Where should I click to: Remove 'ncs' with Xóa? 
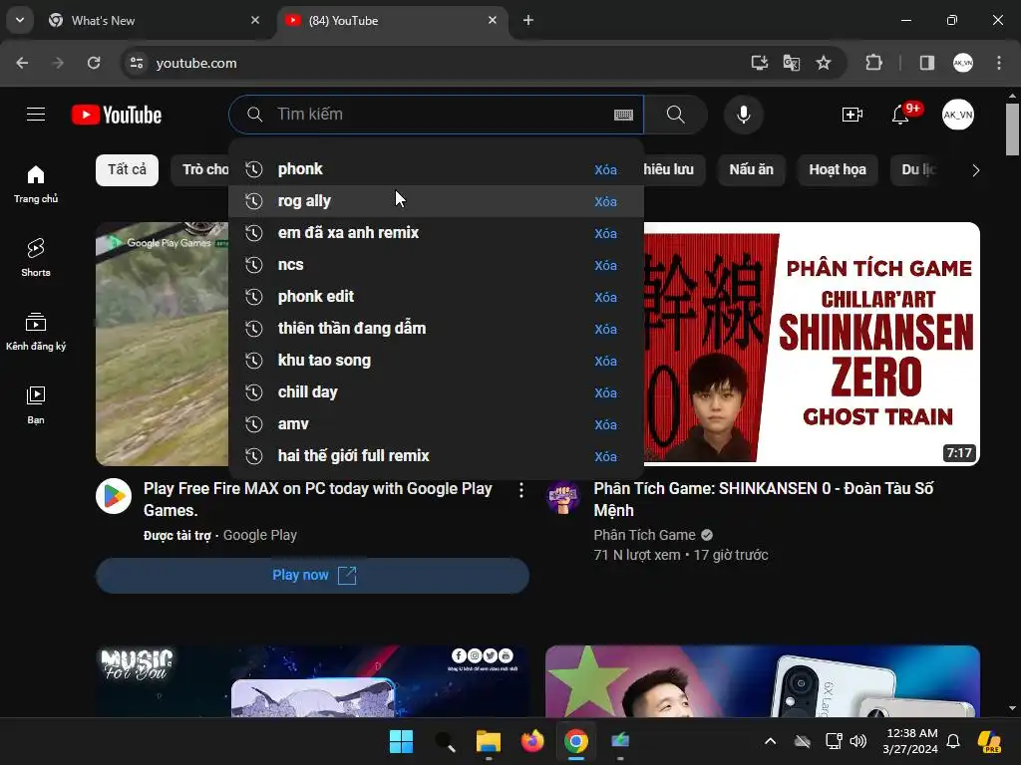[x=605, y=265]
